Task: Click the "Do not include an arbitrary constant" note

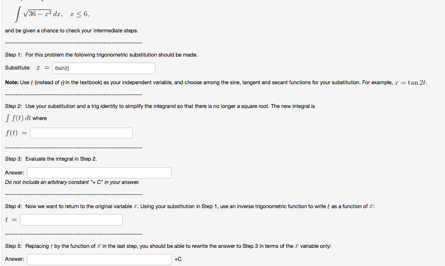Action: click(72, 182)
